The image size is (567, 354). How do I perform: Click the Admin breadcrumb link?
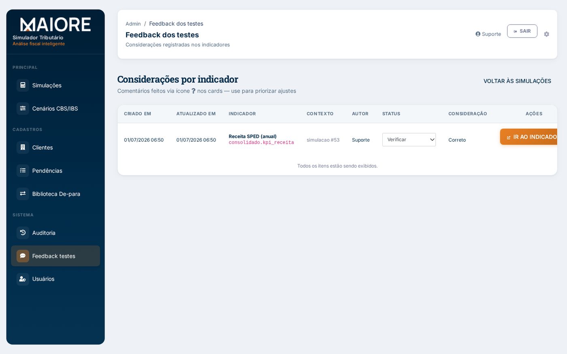(x=133, y=24)
